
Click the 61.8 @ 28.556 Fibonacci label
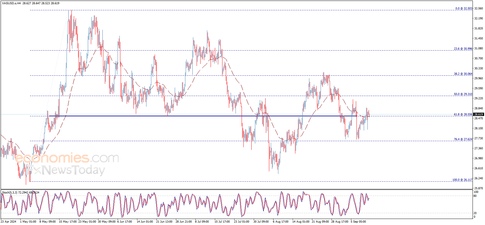(463, 114)
